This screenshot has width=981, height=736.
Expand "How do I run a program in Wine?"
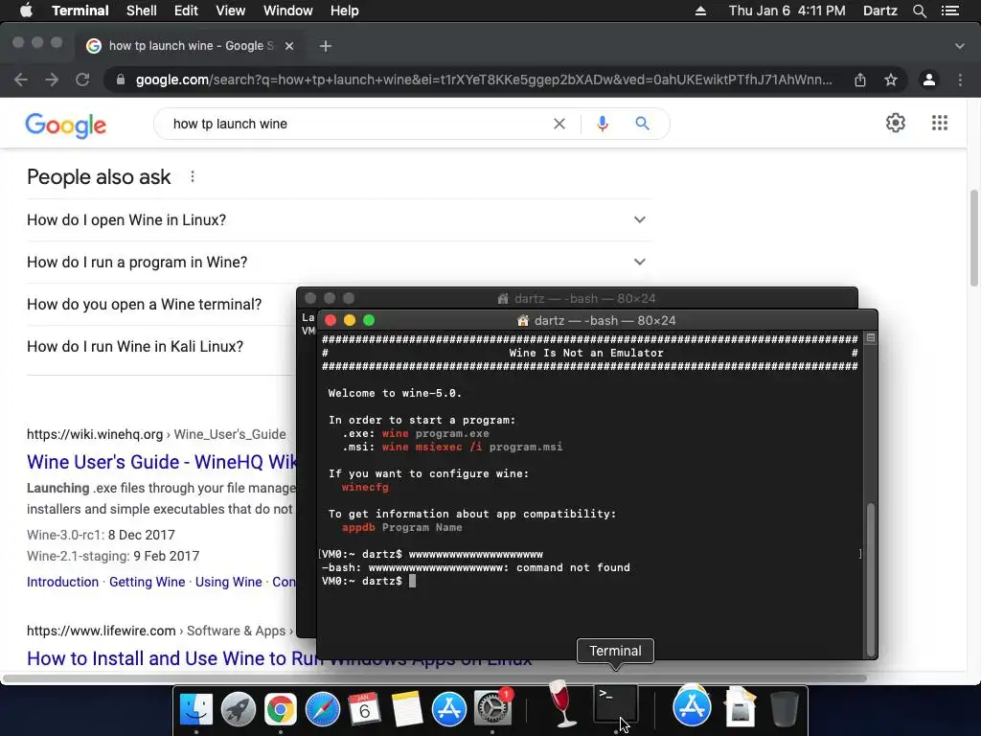(x=340, y=262)
